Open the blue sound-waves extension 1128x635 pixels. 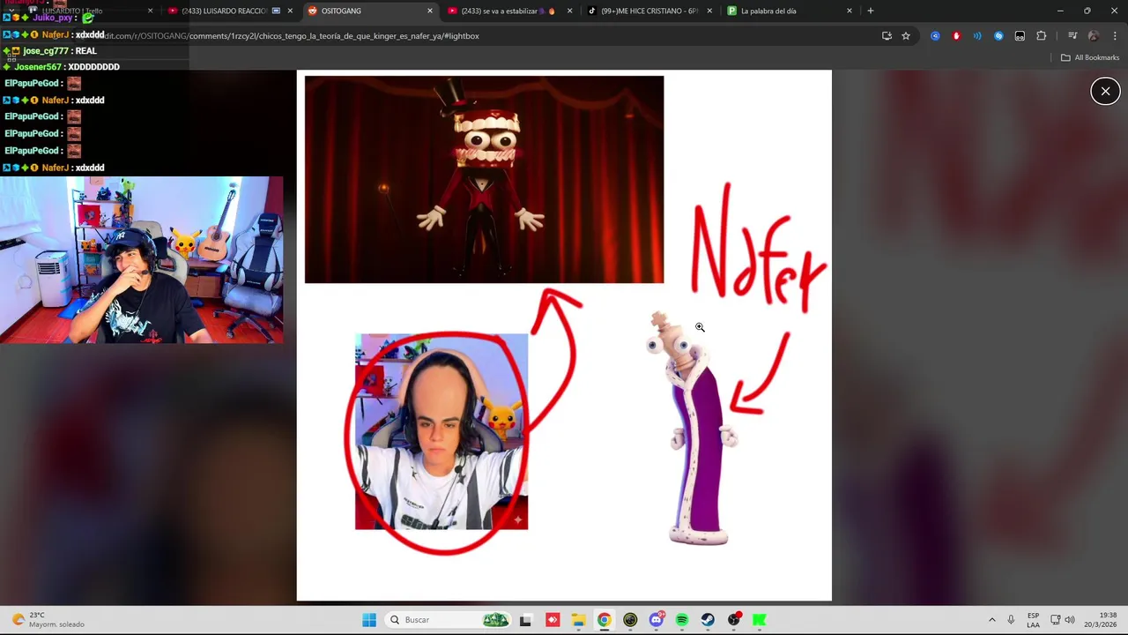(977, 36)
